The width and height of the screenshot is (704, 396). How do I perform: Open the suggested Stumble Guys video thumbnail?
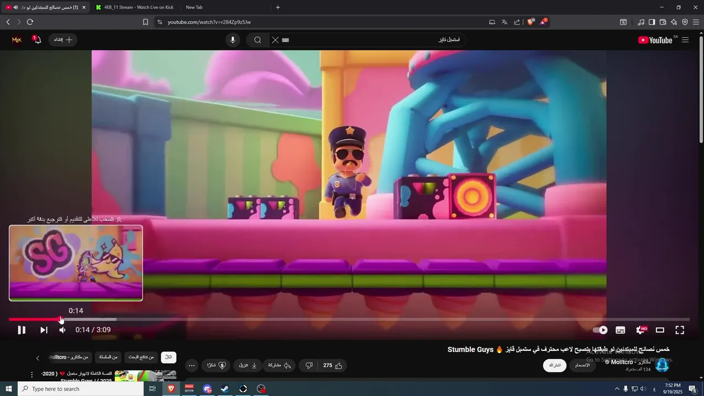coord(145,376)
